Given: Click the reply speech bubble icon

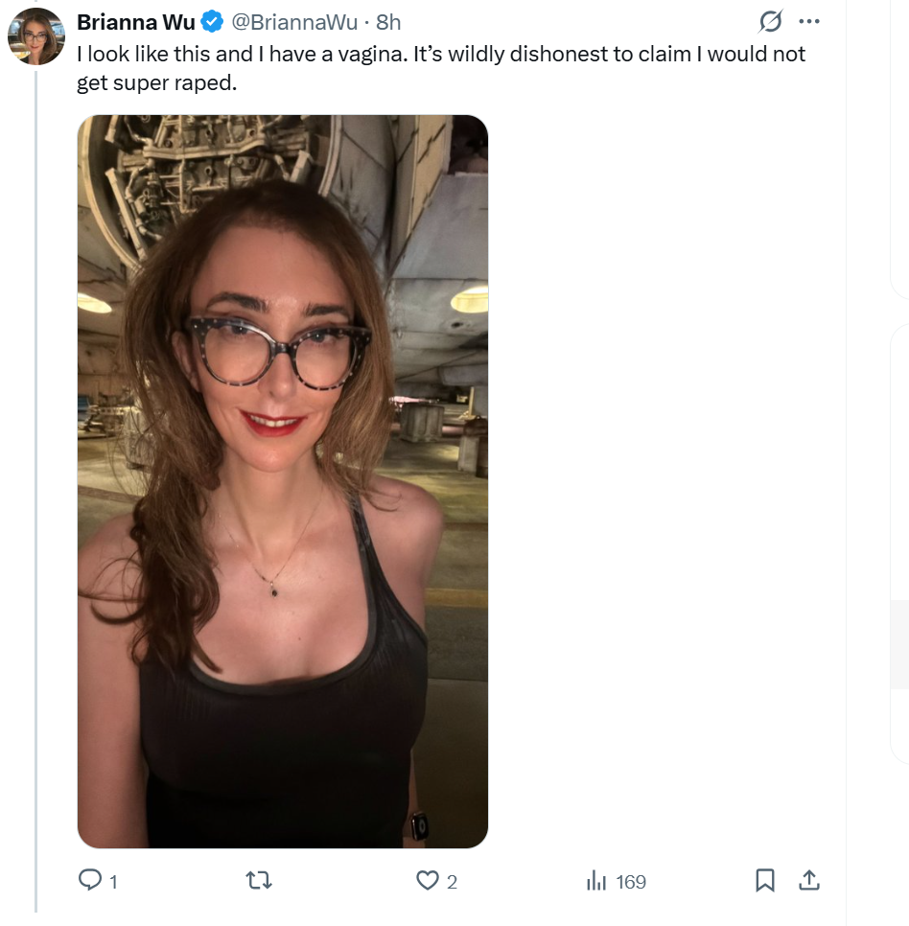Looking at the screenshot, I should [90, 879].
